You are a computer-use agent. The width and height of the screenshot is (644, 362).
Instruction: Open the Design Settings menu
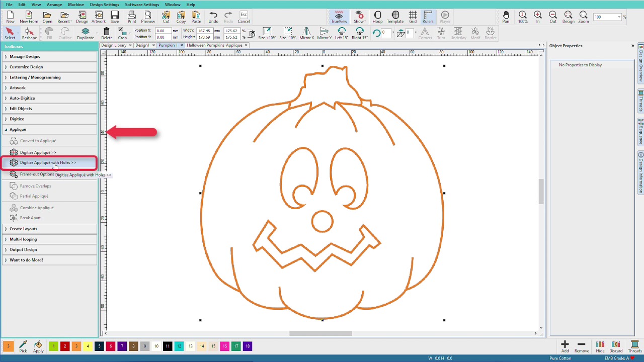(x=104, y=5)
